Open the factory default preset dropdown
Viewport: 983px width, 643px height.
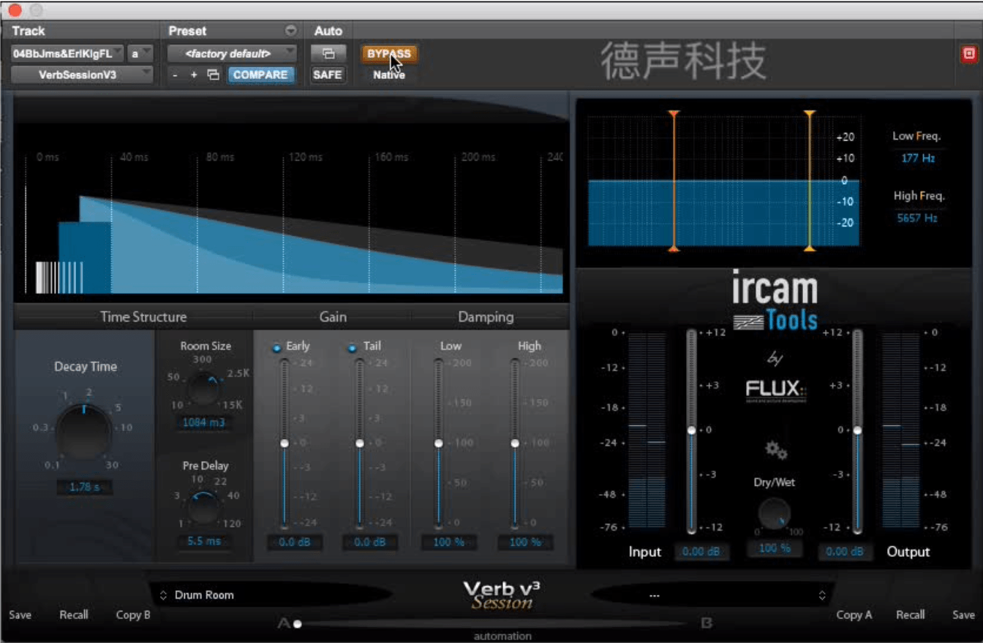coord(232,53)
